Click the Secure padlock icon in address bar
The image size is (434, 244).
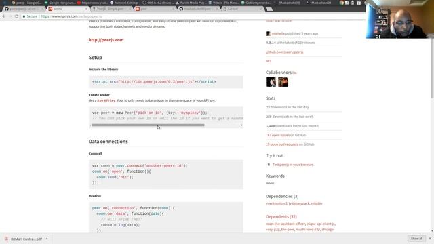[x=24, y=16]
